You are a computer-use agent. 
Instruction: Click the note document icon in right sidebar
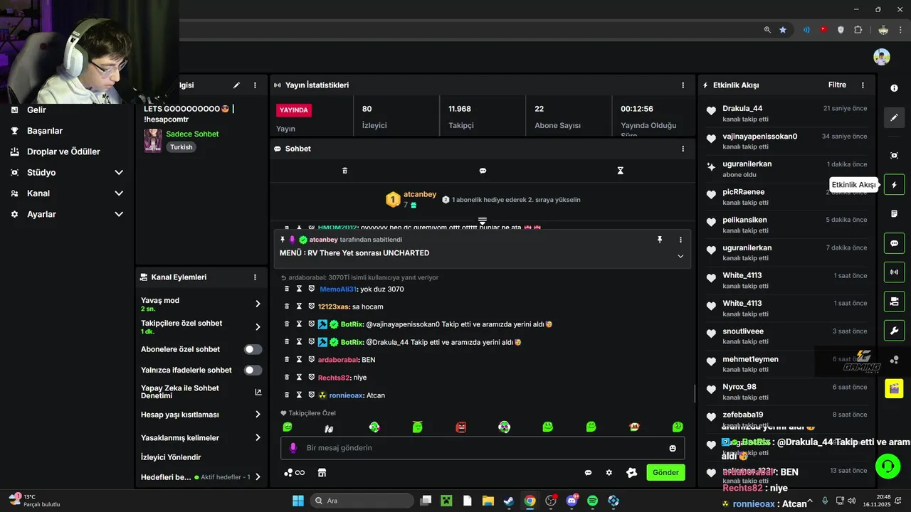(x=894, y=214)
